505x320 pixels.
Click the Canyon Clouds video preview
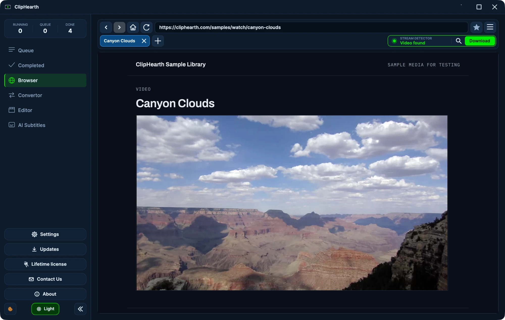(292, 203)
